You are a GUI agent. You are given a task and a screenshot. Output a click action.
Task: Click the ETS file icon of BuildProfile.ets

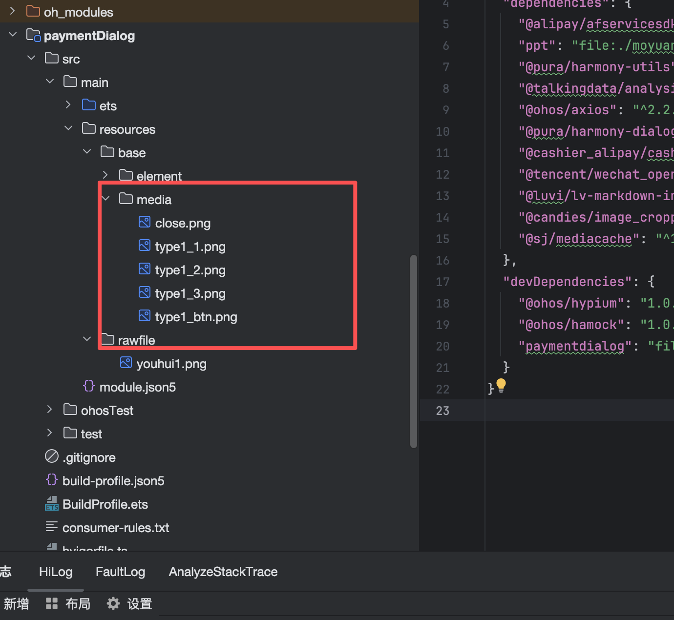point(52,503)
